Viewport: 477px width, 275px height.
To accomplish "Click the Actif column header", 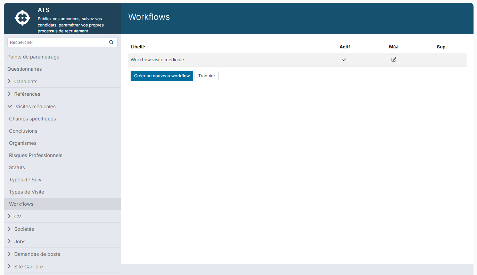I will (x=345, y=47).
